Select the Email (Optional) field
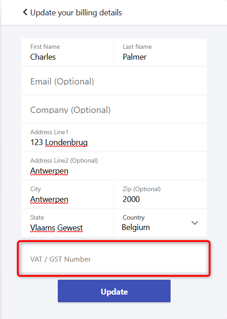Screen dimensions: 227x319 [x=114, y=81]
